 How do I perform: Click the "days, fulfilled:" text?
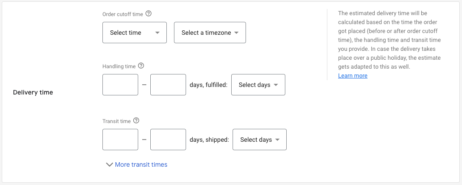208,85
